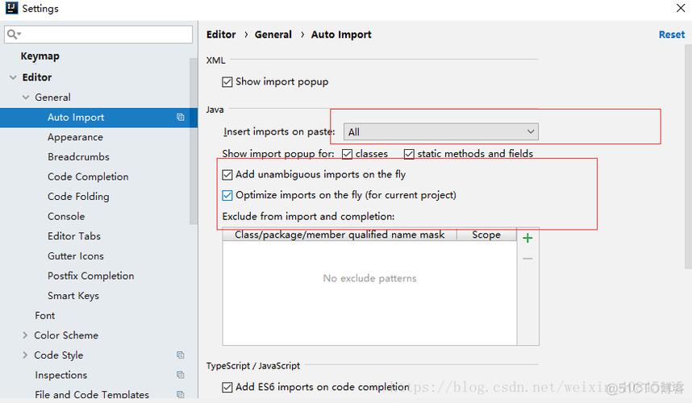Click the search magnifier icon in settings
692x403 pixels.
(14, 35)
